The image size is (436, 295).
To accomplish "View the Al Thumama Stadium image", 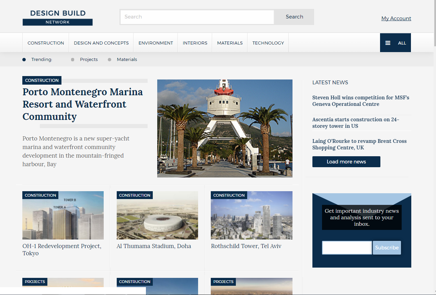I will (x=157, y=215).
